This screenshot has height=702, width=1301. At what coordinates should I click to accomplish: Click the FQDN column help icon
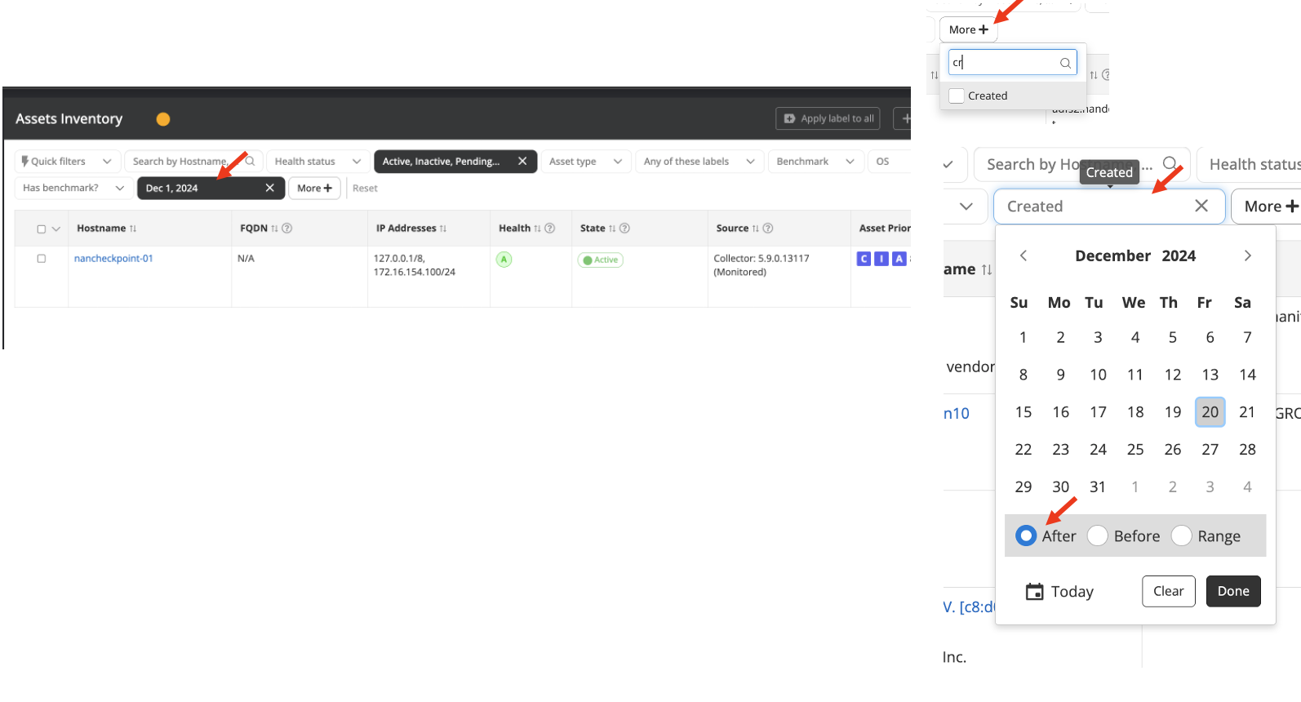[x=287, y=229]
